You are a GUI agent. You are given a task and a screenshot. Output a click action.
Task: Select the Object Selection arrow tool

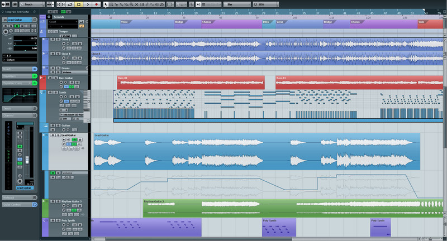pos(106,4)
